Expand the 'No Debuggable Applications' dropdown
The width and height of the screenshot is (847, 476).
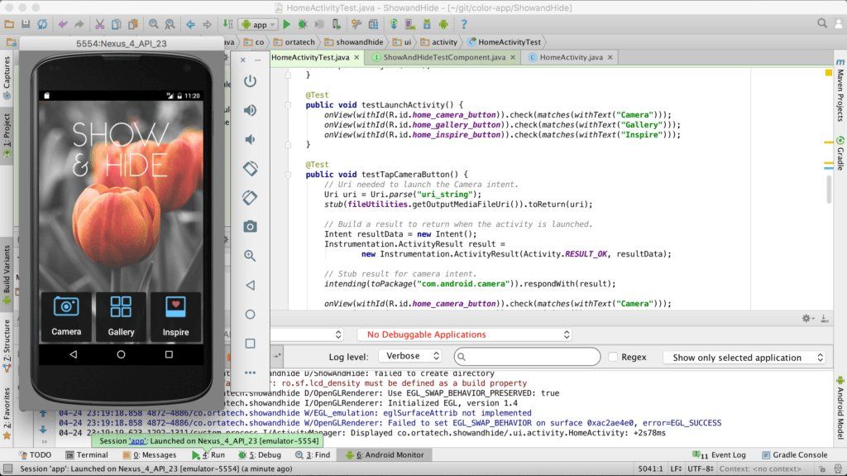coord(464,334)
